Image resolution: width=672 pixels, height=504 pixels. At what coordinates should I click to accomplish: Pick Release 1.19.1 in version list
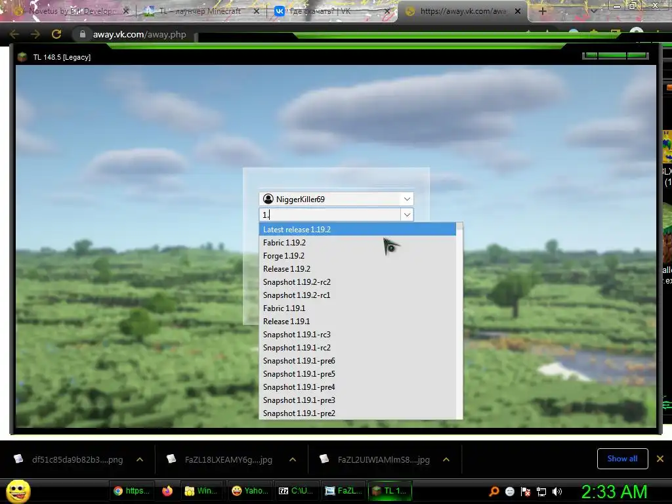coord(358,322)
